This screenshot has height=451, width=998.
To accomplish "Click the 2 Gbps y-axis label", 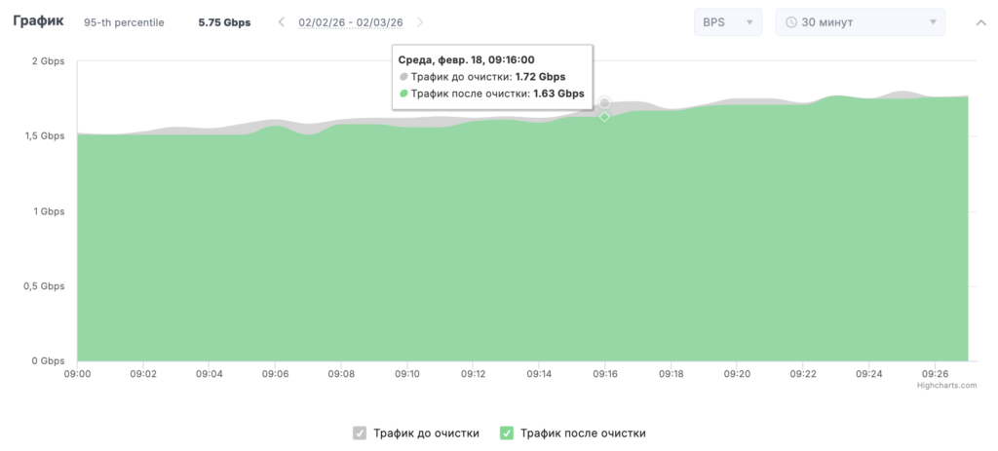I will pos(48,61).
